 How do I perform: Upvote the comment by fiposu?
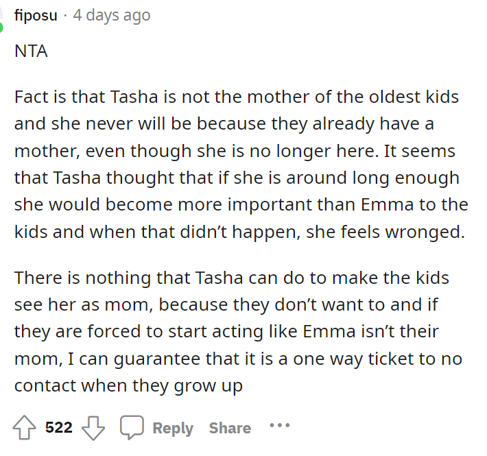25,428
